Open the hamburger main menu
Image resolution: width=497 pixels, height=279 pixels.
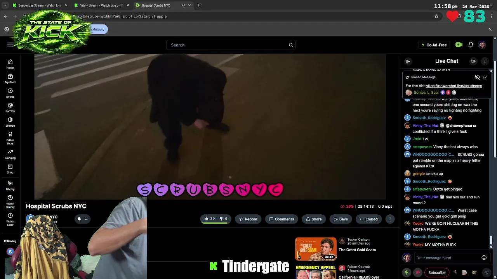click(x=10, y=45)
